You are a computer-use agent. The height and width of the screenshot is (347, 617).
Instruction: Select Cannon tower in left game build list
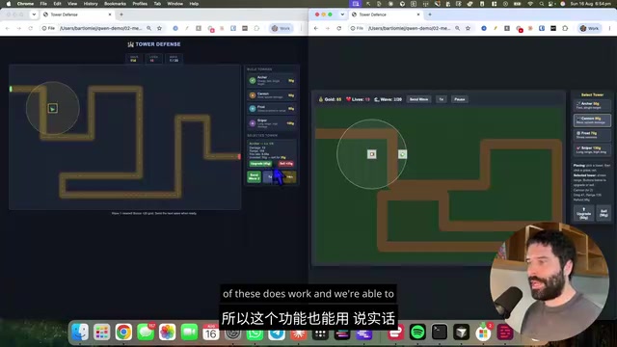pos(272,94)
